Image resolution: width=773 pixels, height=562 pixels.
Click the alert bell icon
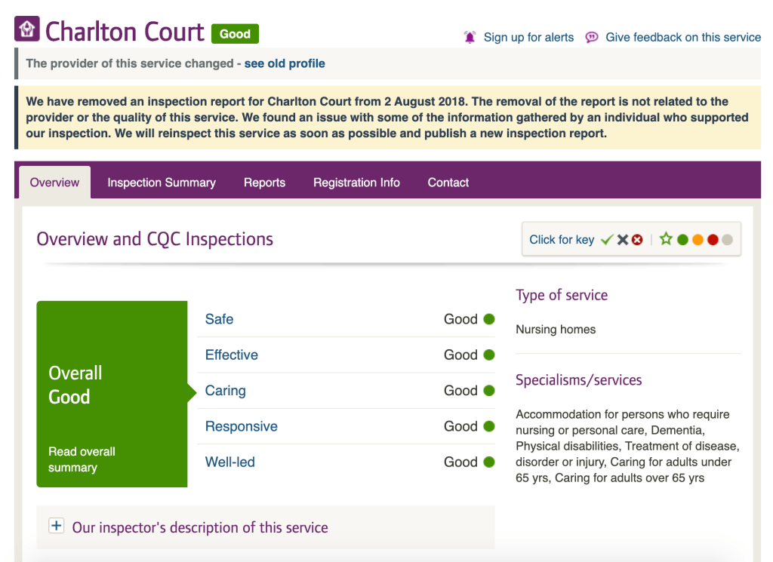click(x=470, y=37)
